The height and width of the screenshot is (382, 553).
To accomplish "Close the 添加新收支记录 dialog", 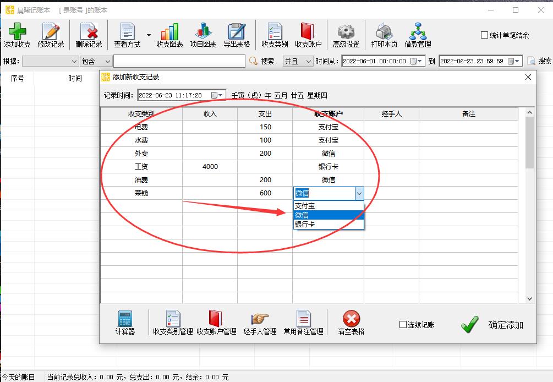I will 528,77.
